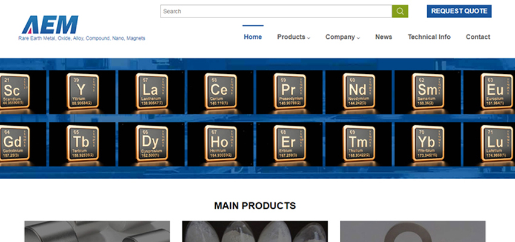The width and height of the screenshot is (515, 242).
Task: Expand the Products dropdown menu
Action: pos(293,37)
